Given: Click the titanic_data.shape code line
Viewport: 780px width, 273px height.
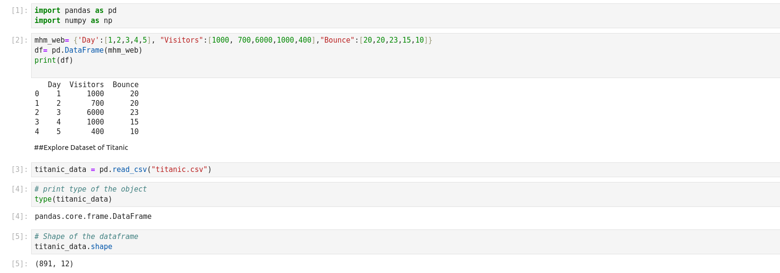Looking at the screenshot, I should coord(73,247).
